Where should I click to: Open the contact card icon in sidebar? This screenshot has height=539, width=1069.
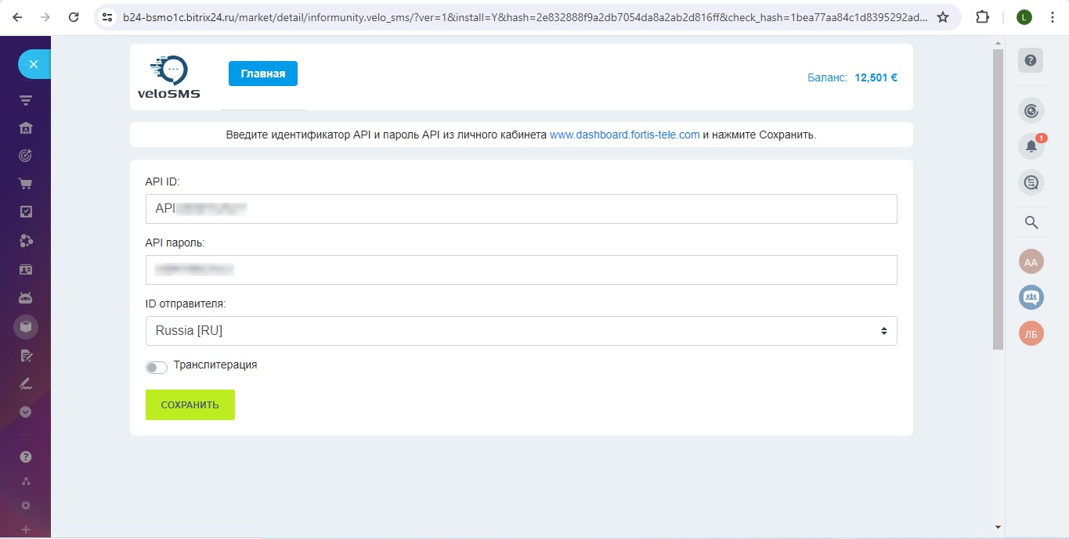26,269
